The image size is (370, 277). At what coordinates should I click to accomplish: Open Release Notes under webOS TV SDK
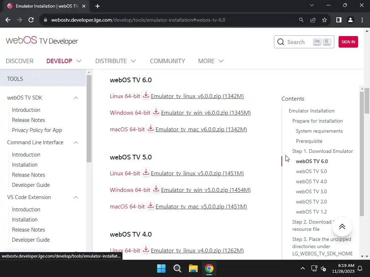point(28,120)
